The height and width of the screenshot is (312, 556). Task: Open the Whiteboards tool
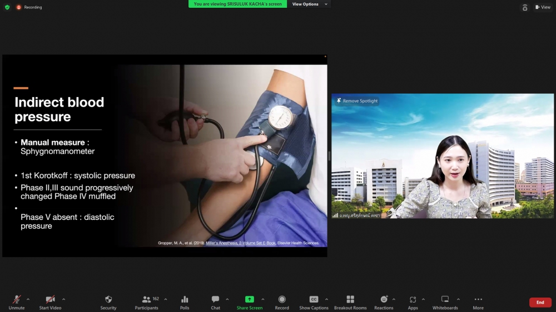445,300
